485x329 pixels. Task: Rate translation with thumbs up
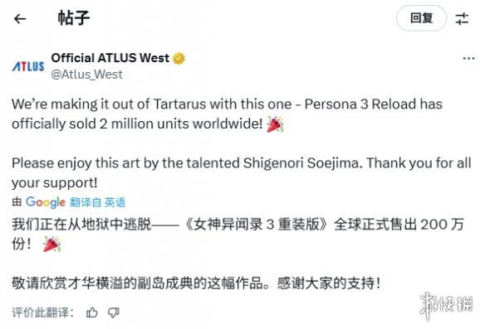point(92,312)
